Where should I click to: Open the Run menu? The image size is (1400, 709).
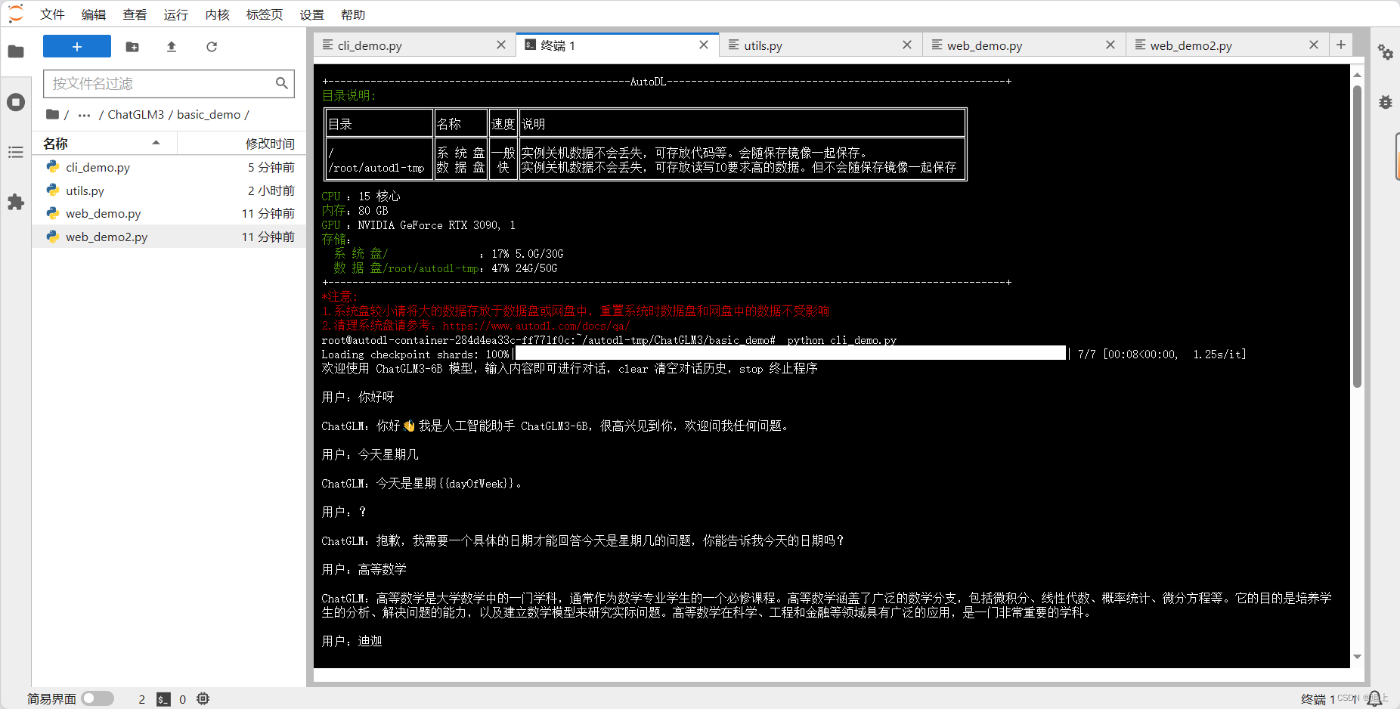(x=176, y=14)
